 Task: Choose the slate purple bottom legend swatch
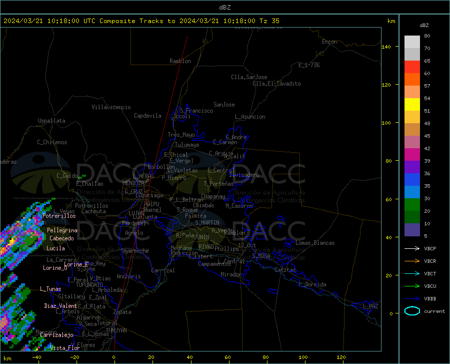point(412,230)
